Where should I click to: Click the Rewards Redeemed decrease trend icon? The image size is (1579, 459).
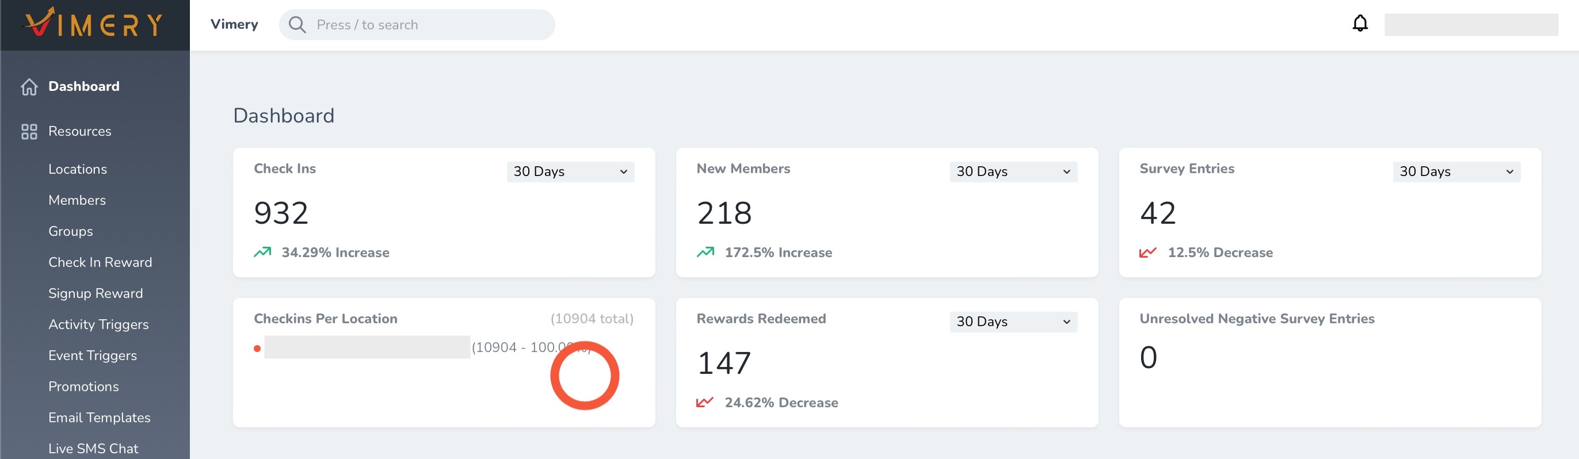click(705, 402)
